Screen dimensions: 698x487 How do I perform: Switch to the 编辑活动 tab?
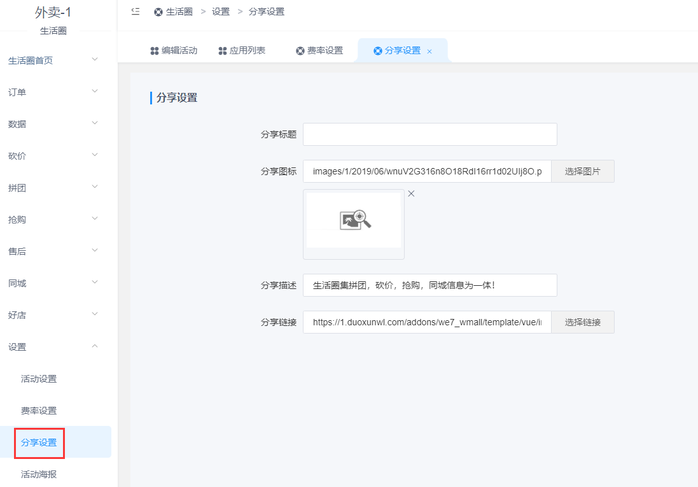tap(174, 50)
